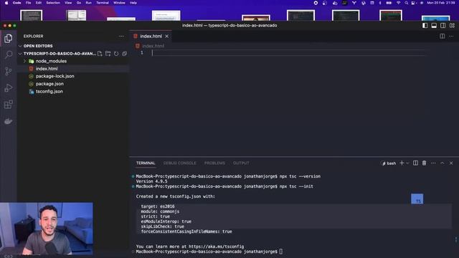Focus the terminal prompt input line

(x=281, y=252)
